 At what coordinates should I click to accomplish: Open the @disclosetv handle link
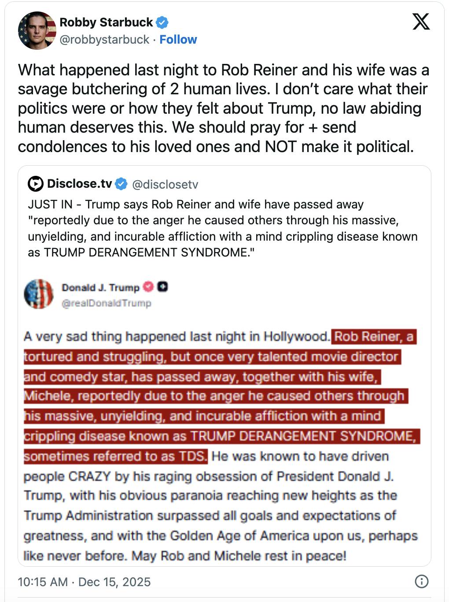coord(166,184)
